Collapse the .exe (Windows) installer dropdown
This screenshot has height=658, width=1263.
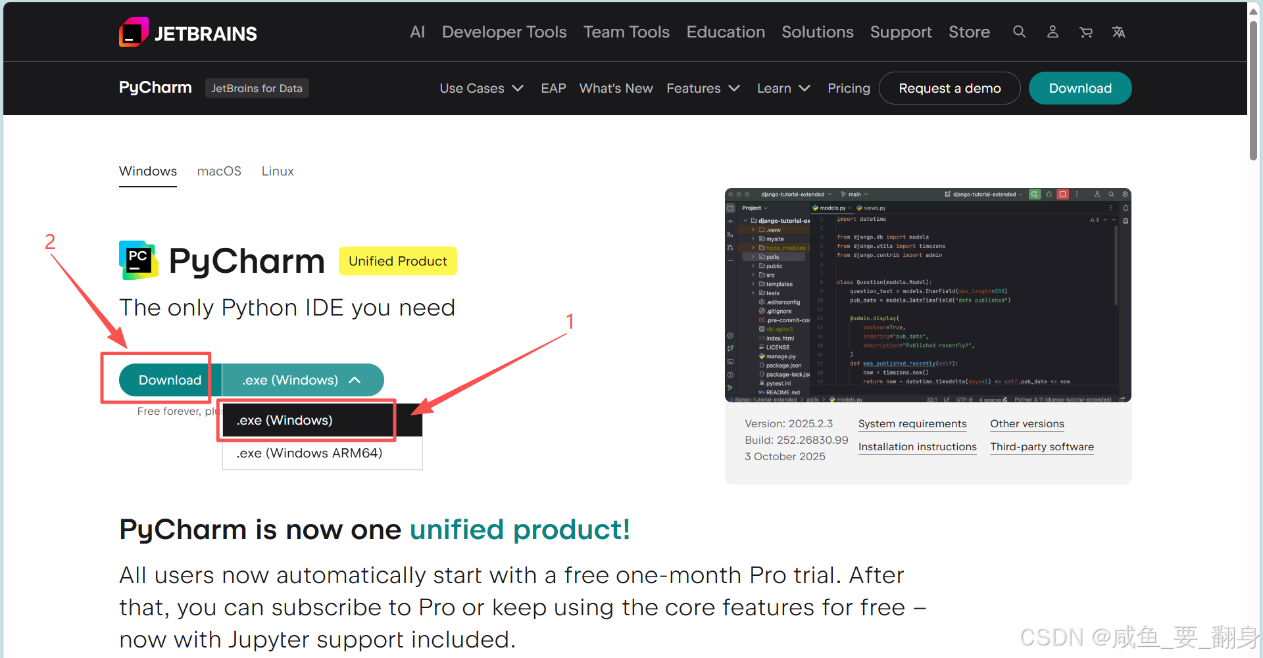point(303,380)
